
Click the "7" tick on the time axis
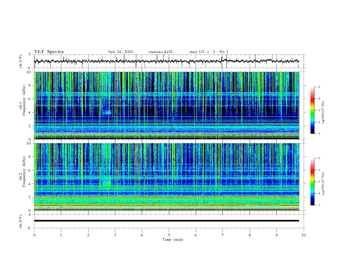click(x=223, y=235)
